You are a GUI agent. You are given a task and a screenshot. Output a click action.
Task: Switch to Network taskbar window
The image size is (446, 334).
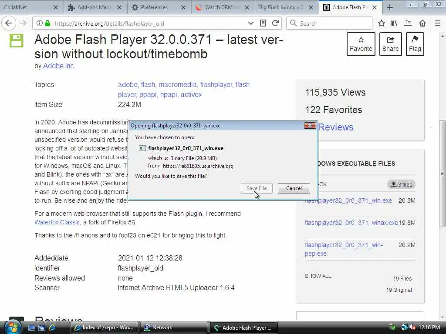pyautogui.click(x=173, y=327)
